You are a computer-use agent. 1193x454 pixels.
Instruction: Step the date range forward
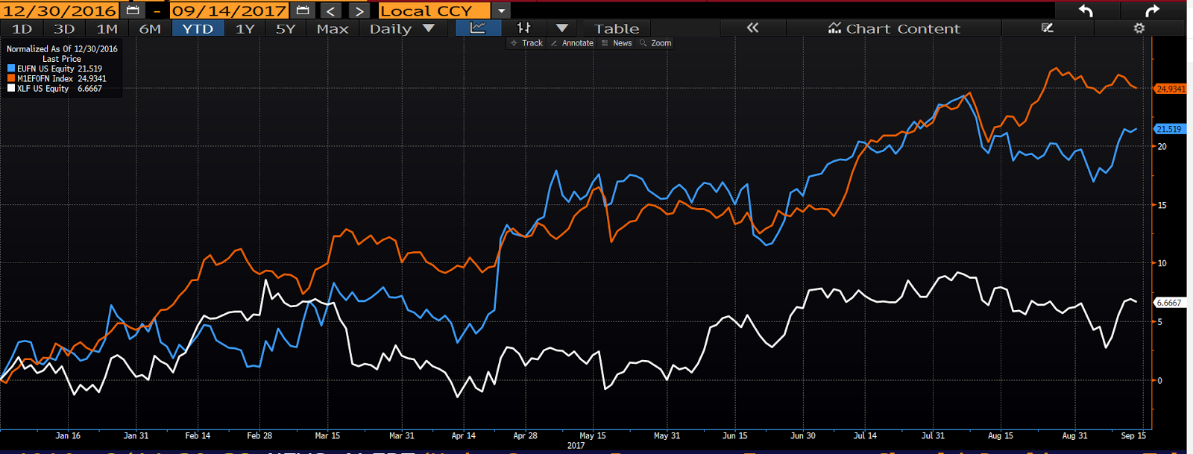[x=359, y=10]
